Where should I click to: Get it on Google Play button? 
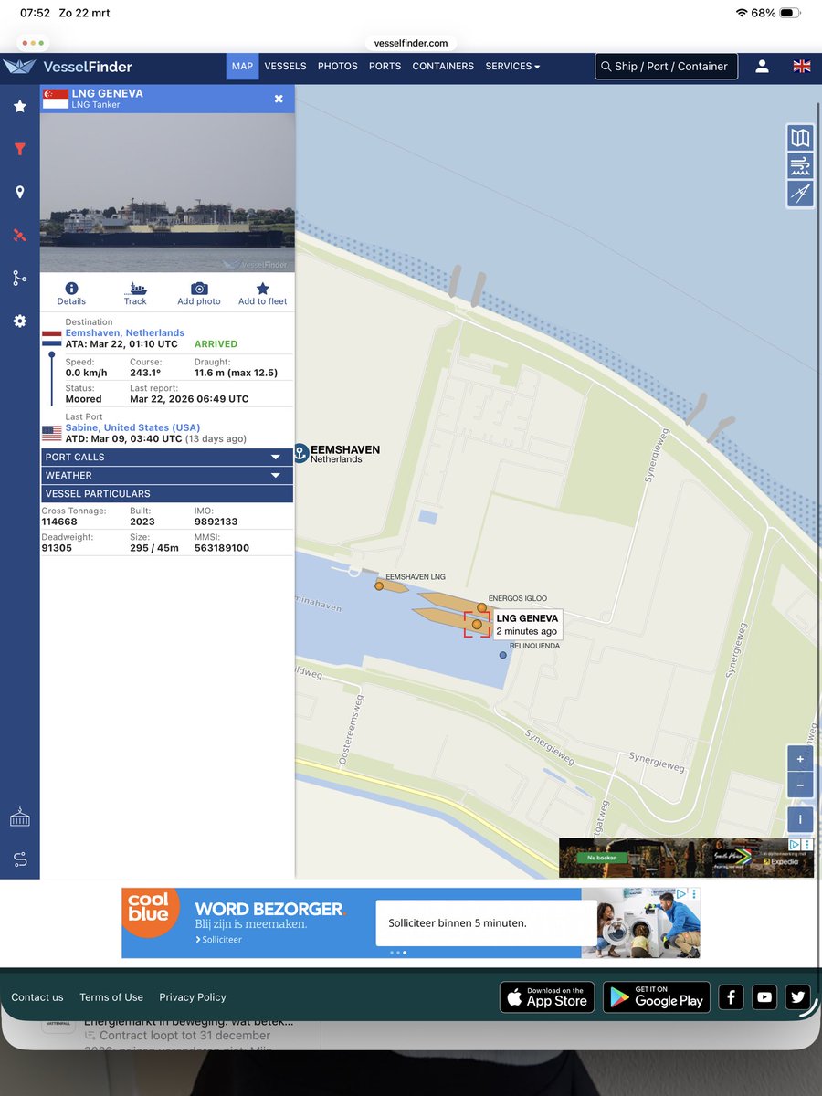tap(657, 997)
